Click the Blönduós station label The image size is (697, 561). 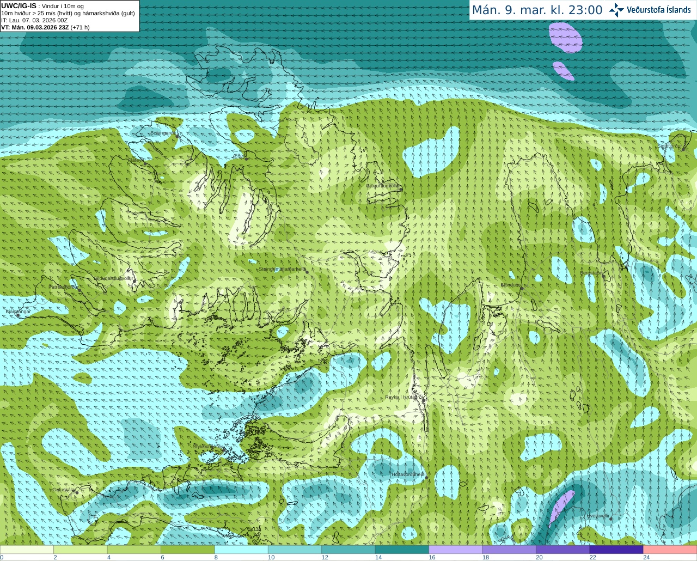[511, 285]
